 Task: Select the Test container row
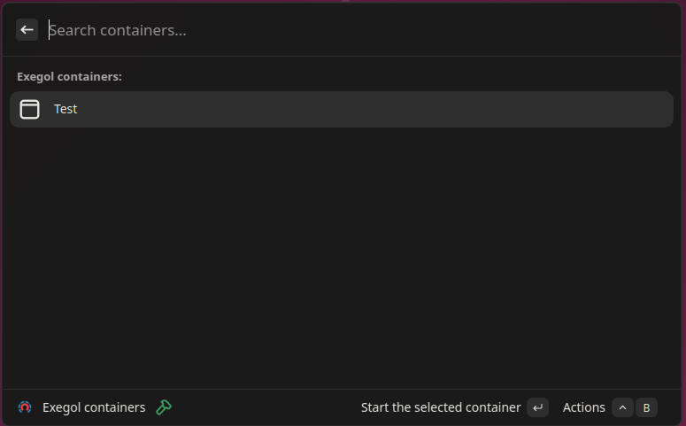342,109
